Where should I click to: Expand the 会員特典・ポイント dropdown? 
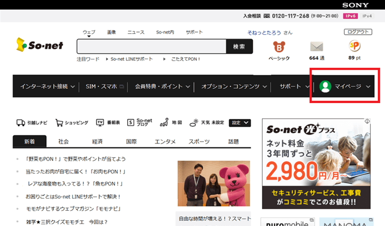pos(162,86)
